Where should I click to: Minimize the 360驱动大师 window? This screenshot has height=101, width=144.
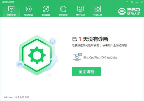[x=137, y=2]
